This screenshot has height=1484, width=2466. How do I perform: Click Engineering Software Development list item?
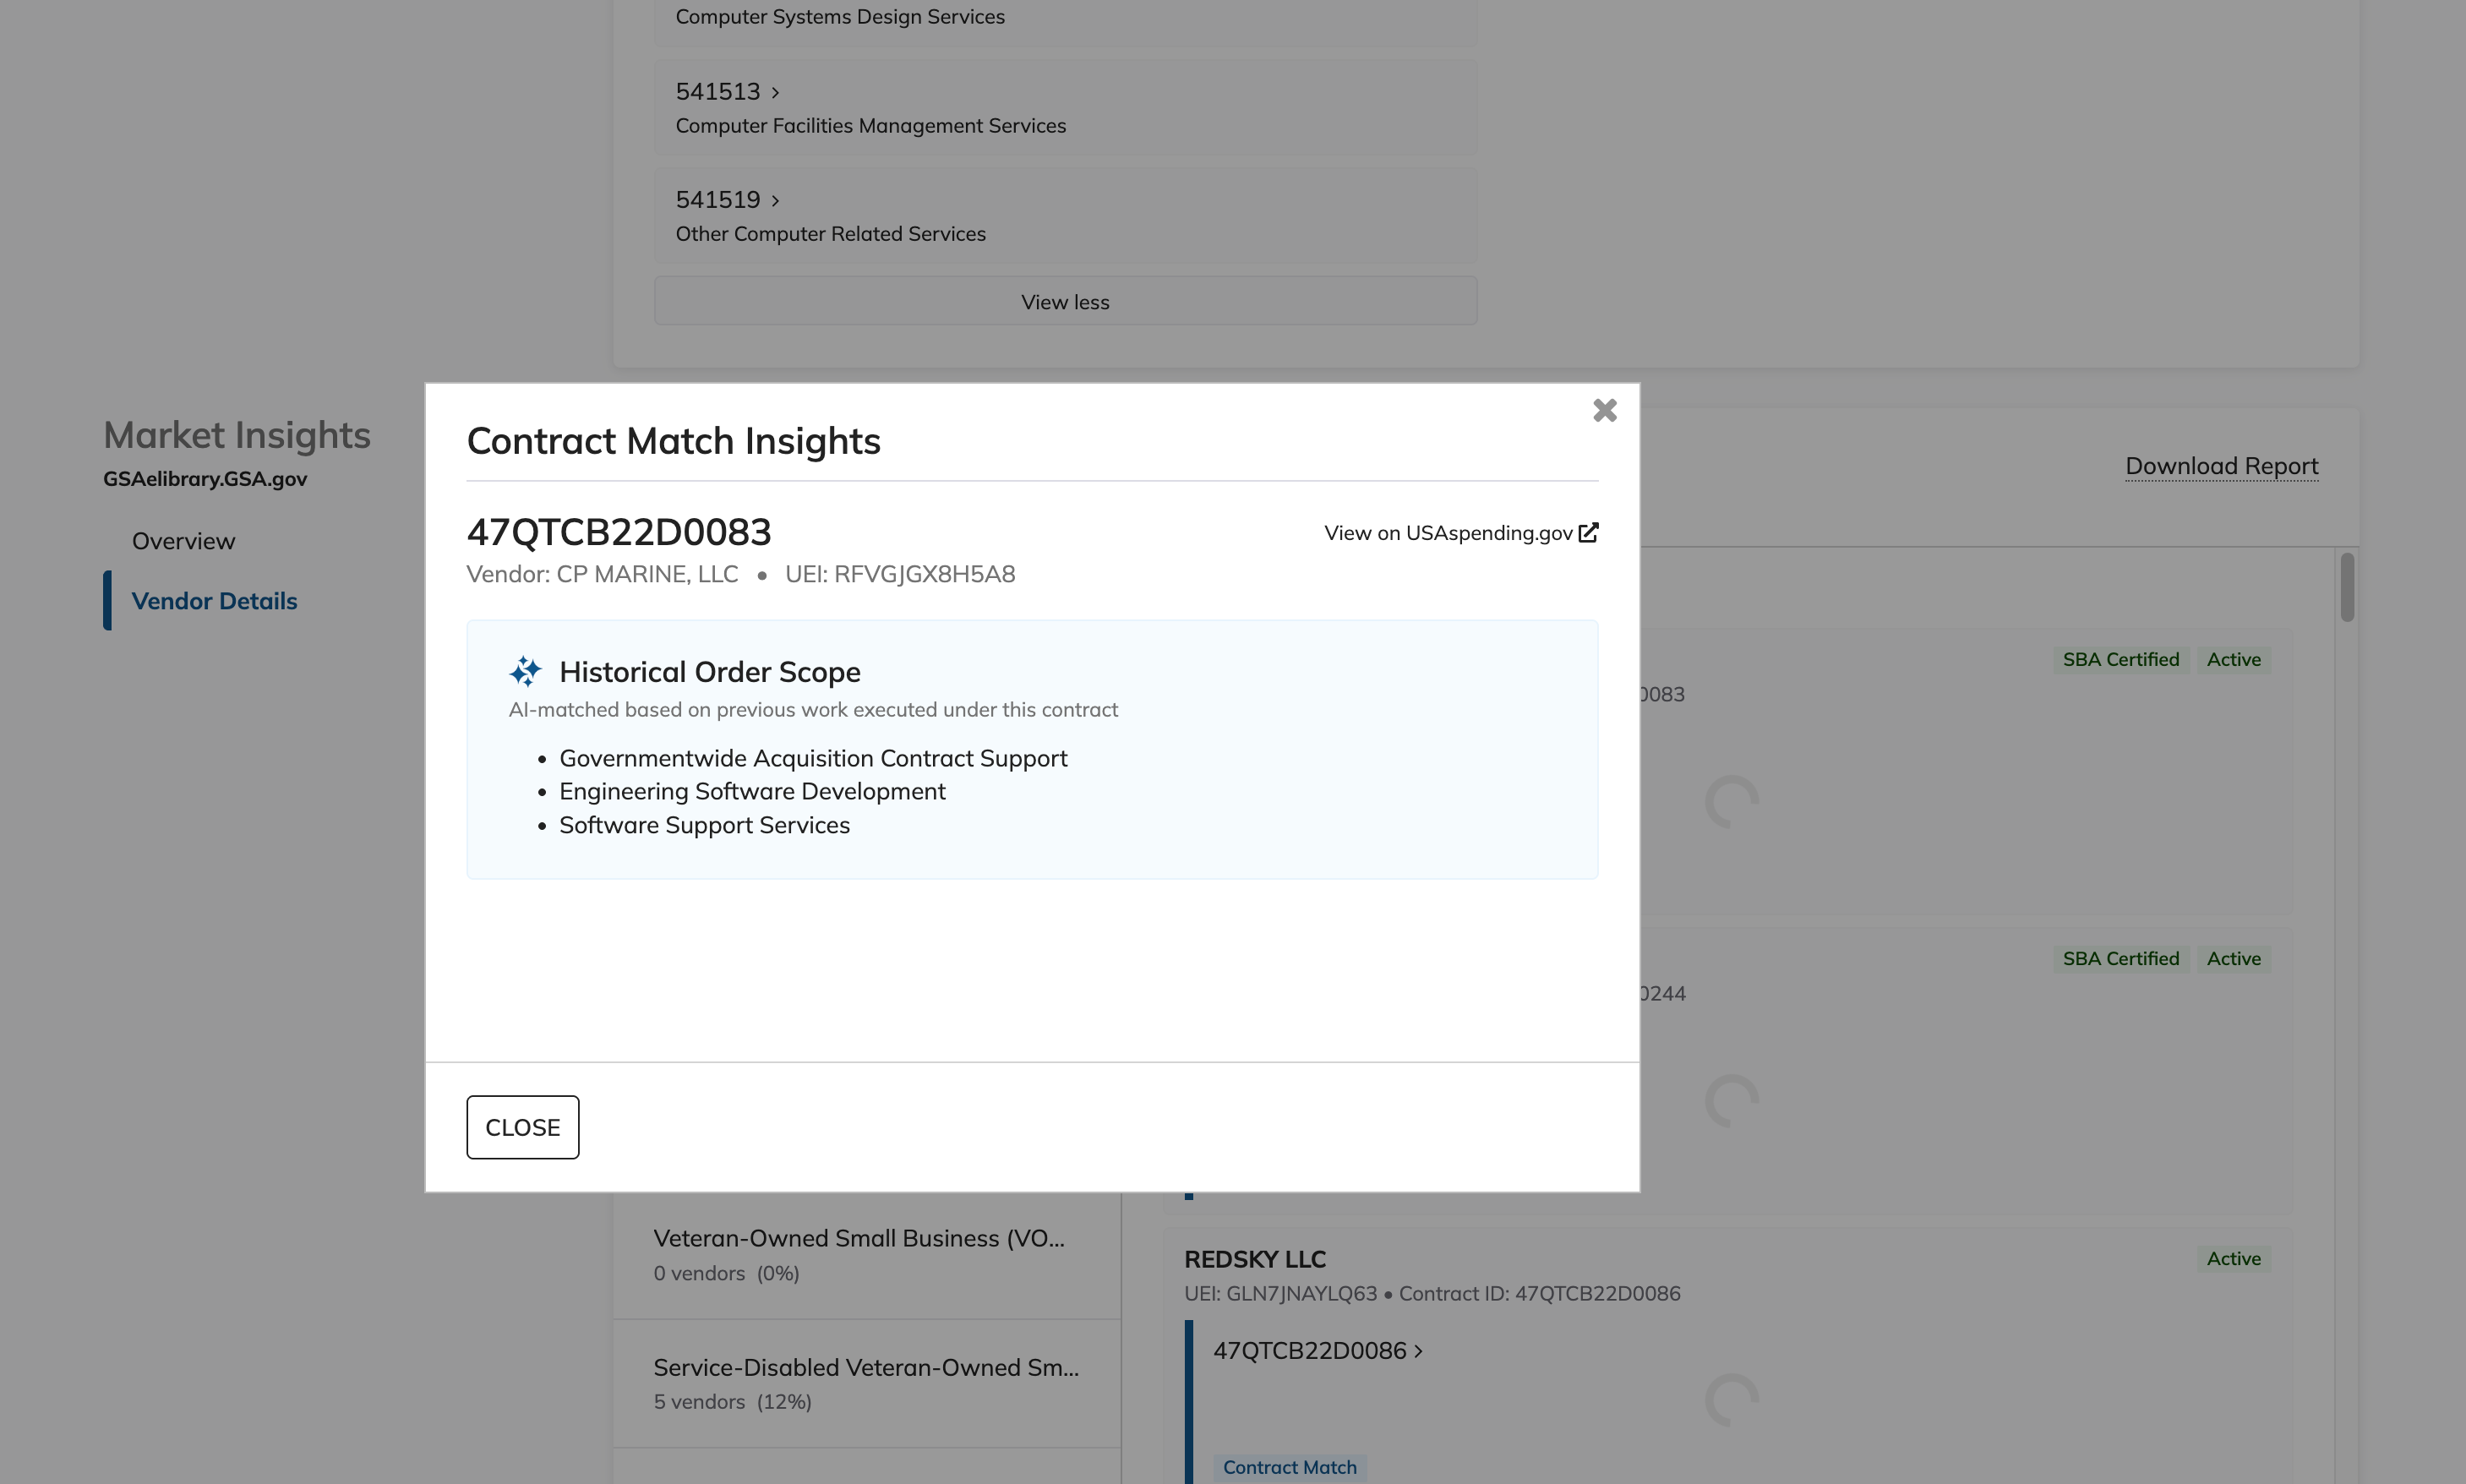[x=752, y=791]
